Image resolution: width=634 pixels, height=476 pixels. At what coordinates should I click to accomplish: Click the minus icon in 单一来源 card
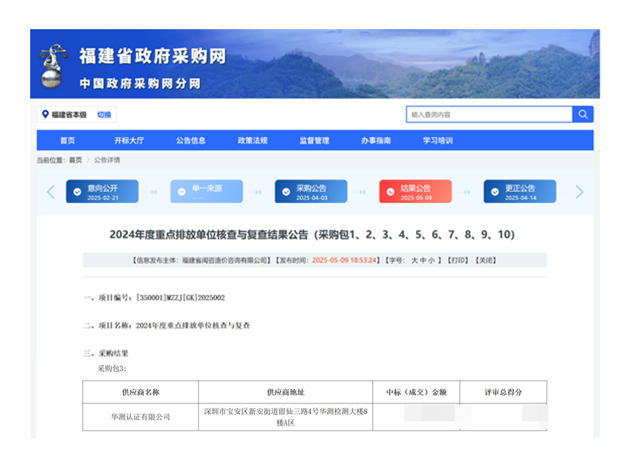pyautogui.click(x=182, y=192)
